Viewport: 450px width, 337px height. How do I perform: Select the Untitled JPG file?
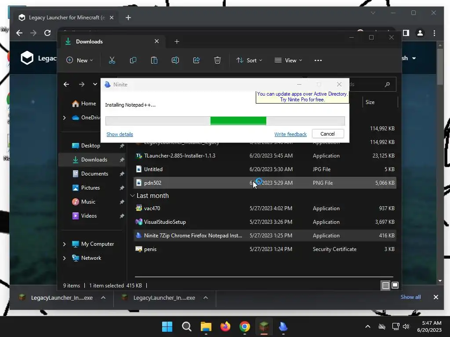coord(265,169)
